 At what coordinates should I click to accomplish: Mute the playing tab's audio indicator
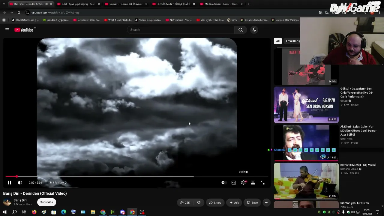(46, 4)
